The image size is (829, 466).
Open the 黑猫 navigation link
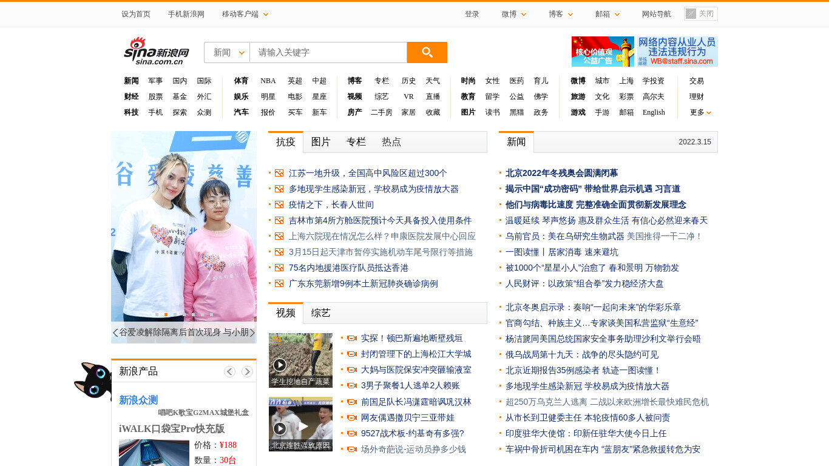[516, 112]
